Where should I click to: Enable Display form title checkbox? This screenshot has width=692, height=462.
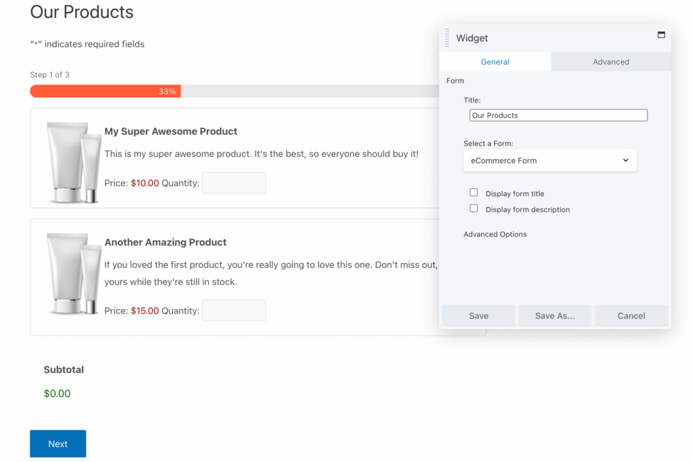474,193
